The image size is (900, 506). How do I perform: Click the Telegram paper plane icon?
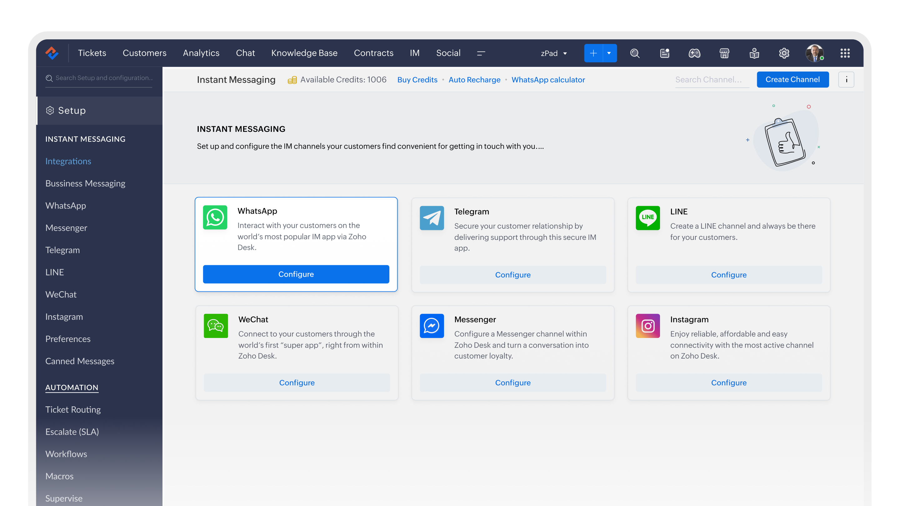(x=432, y=218)
